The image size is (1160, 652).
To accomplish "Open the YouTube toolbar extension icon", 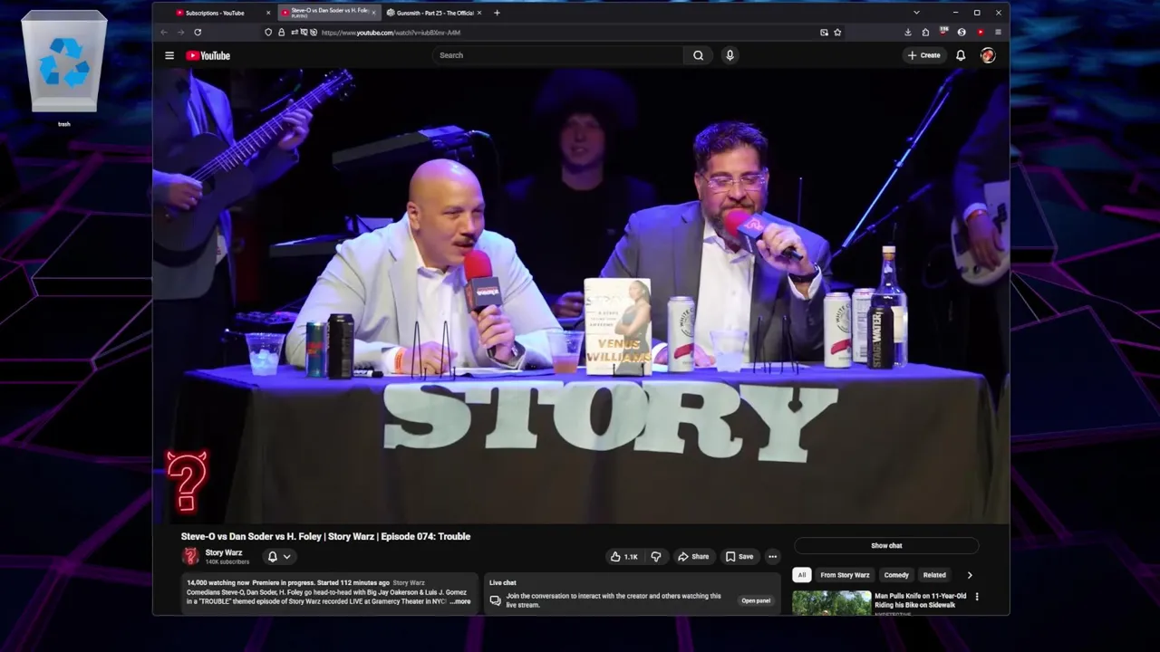I will coord(980,33).
